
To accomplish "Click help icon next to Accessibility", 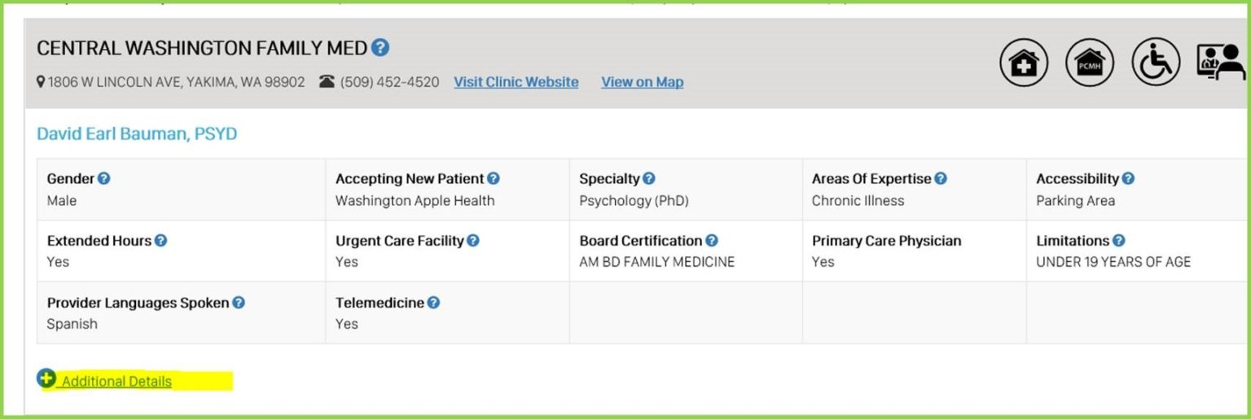I will tap(1128, 179).
